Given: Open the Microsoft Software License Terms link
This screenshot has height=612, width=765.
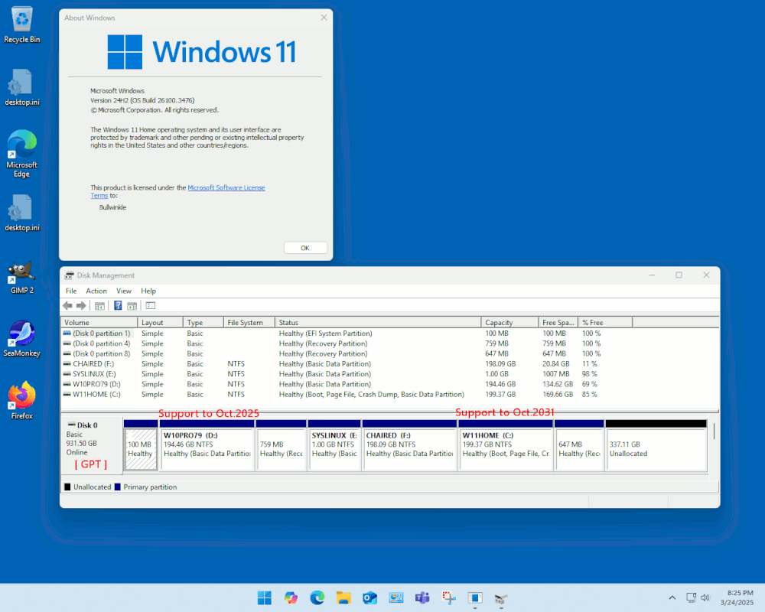Looking at the screenshot, I should click(x=226, y=187).
